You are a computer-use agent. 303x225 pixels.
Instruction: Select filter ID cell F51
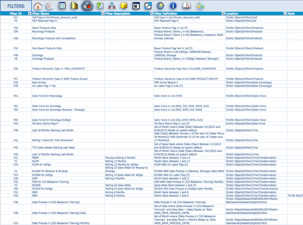[16, 17]
